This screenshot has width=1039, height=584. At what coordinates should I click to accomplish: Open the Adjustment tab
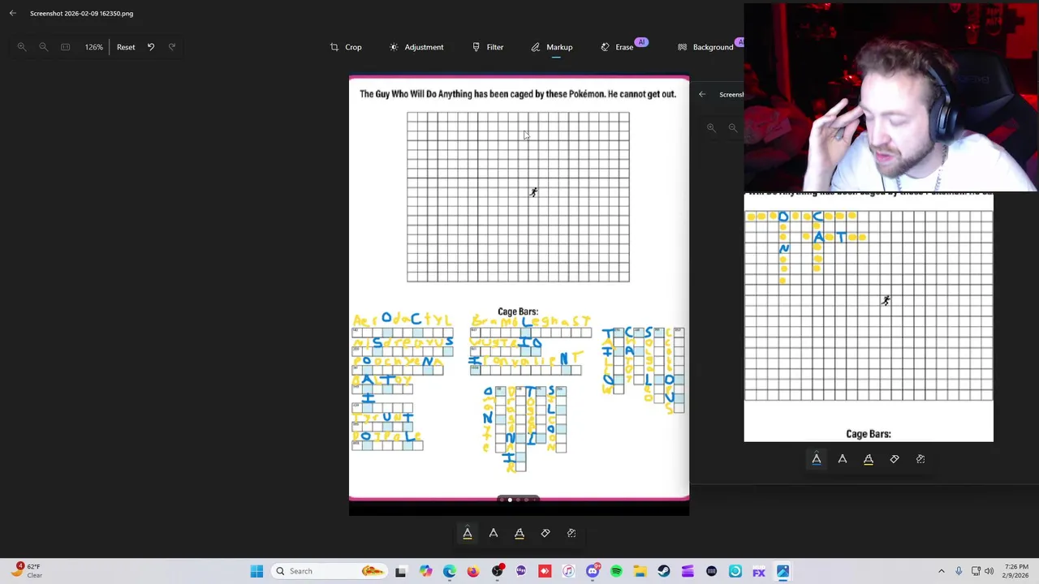point(416,47)
